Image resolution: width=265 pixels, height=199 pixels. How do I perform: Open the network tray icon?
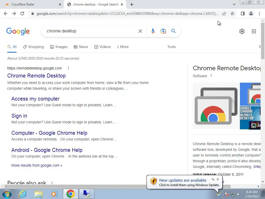[233, 194]
